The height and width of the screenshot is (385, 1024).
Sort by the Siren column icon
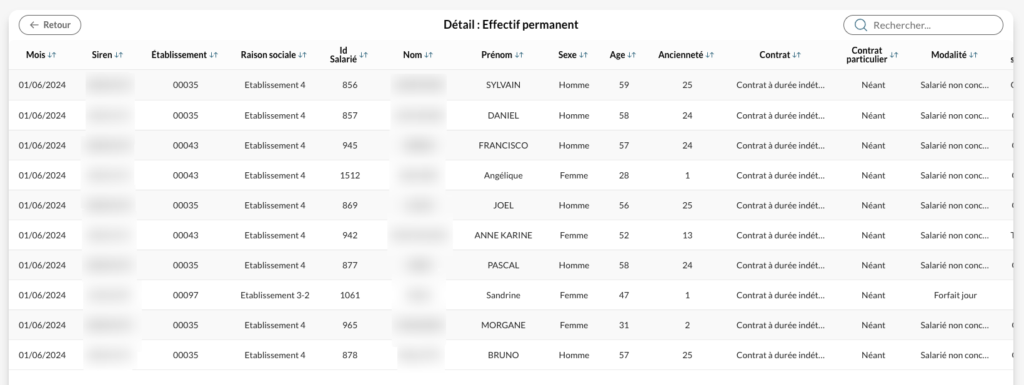pos(119,55)
